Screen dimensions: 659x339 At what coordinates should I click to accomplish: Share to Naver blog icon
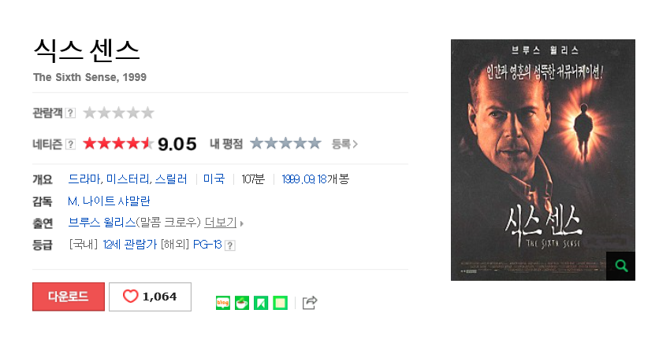coord(223,302)
